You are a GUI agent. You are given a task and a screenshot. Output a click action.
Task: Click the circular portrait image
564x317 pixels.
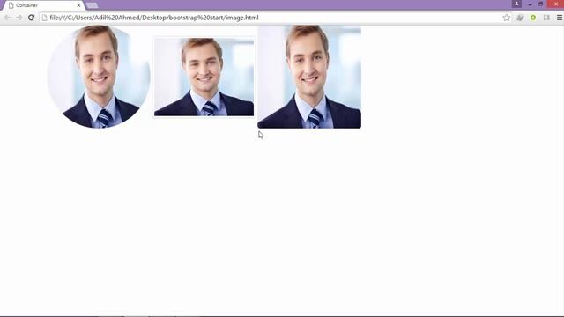[99, 77]
